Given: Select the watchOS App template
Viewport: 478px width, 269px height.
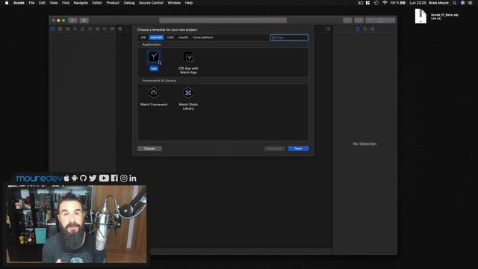Looking at the screenshot, I should pos(154,60).
